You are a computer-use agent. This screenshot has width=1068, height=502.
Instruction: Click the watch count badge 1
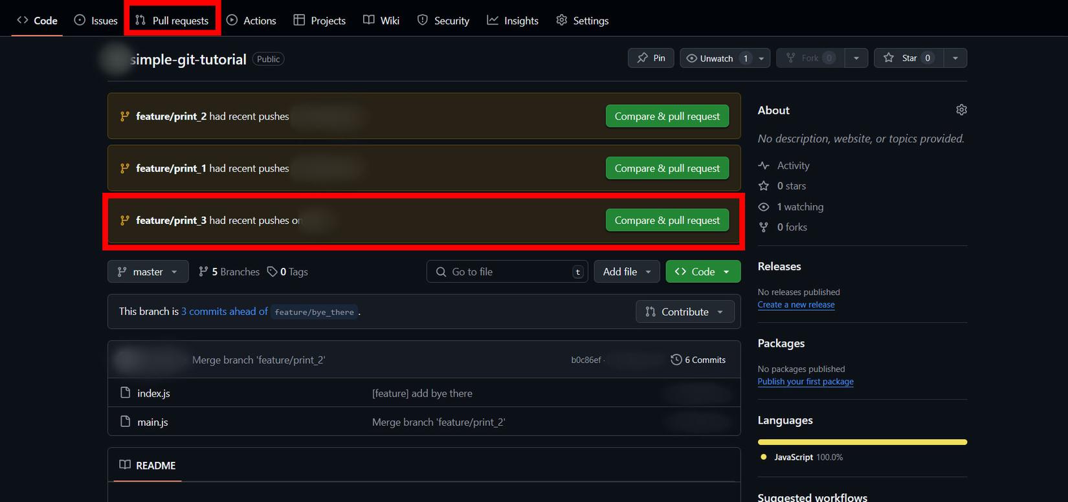746,58
